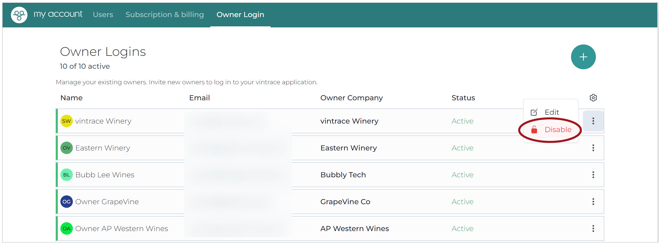The width and height of the screenshot is (662, 245).
Task: Open the more options menu for vintrace Winery
Action: click(593, 121)
